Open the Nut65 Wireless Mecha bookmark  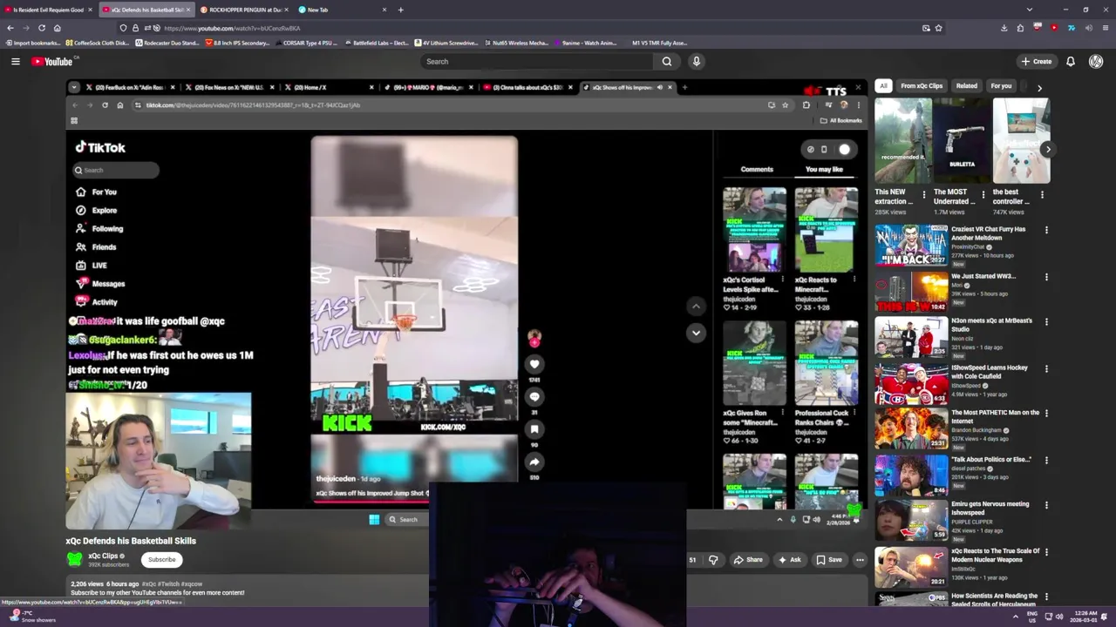coord(515,43)
